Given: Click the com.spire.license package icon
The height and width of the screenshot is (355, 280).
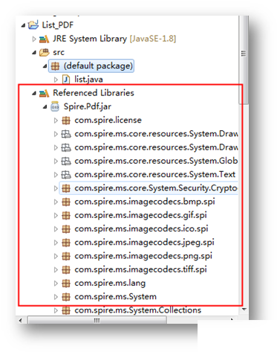Looking at the screenshot, I should (66, 121).
